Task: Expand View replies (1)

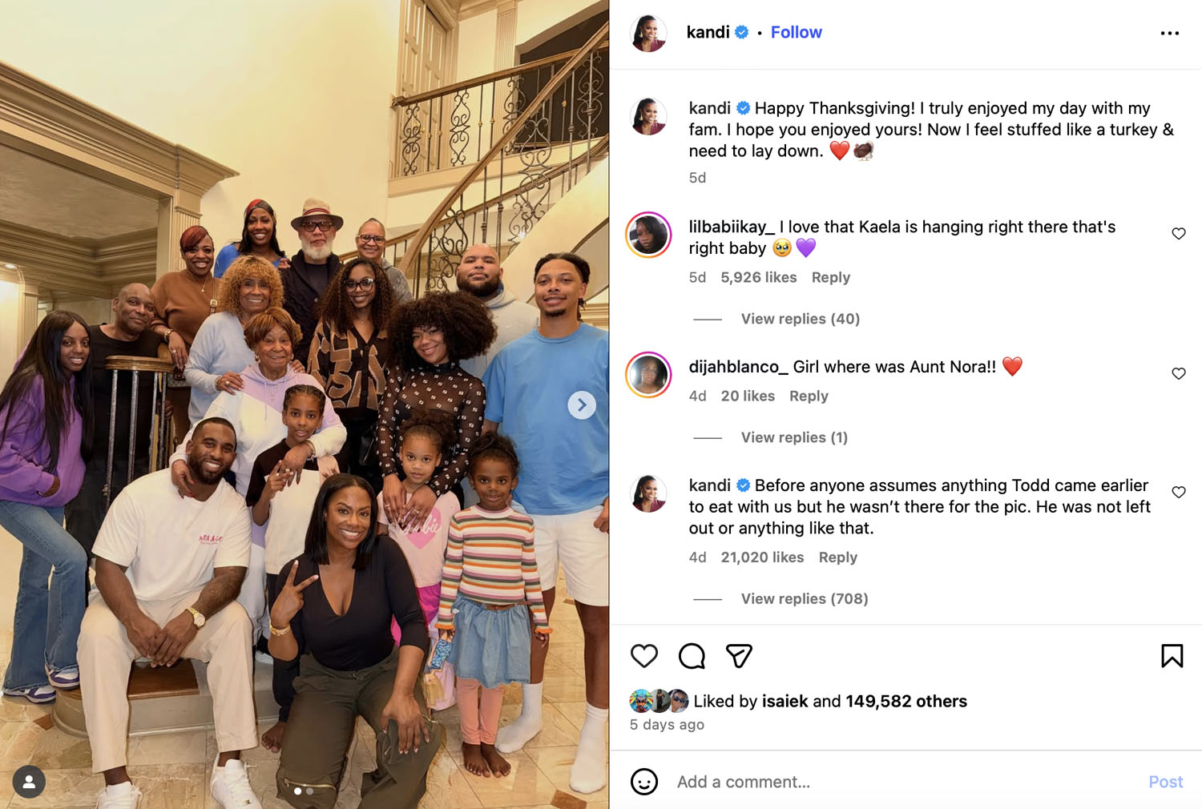Action: 794,437
